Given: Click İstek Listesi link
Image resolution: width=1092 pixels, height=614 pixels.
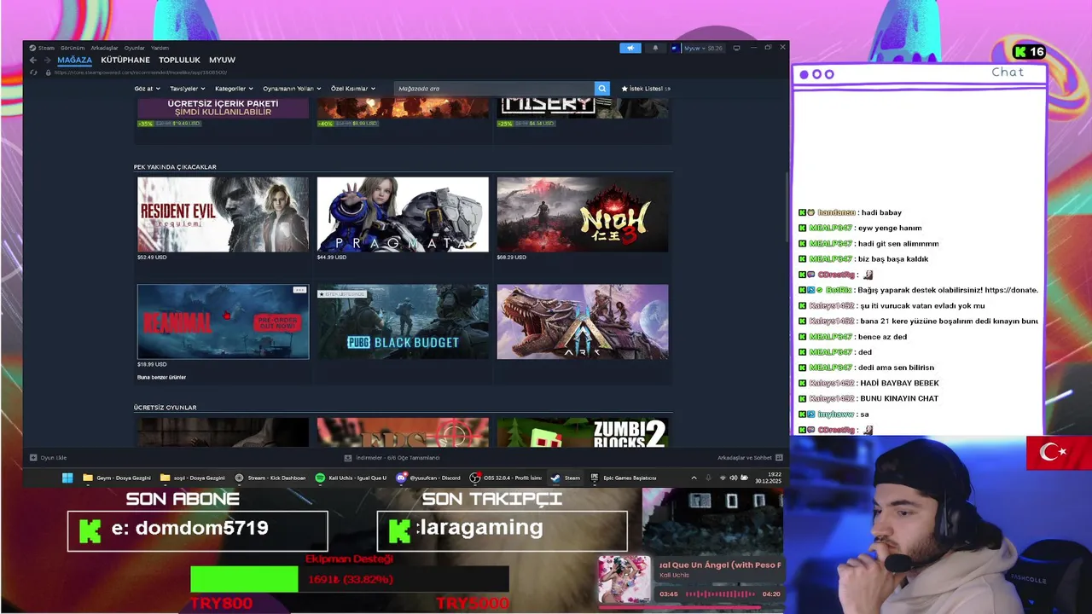Looking at the screenshot, I should click(x=646, y=89).
